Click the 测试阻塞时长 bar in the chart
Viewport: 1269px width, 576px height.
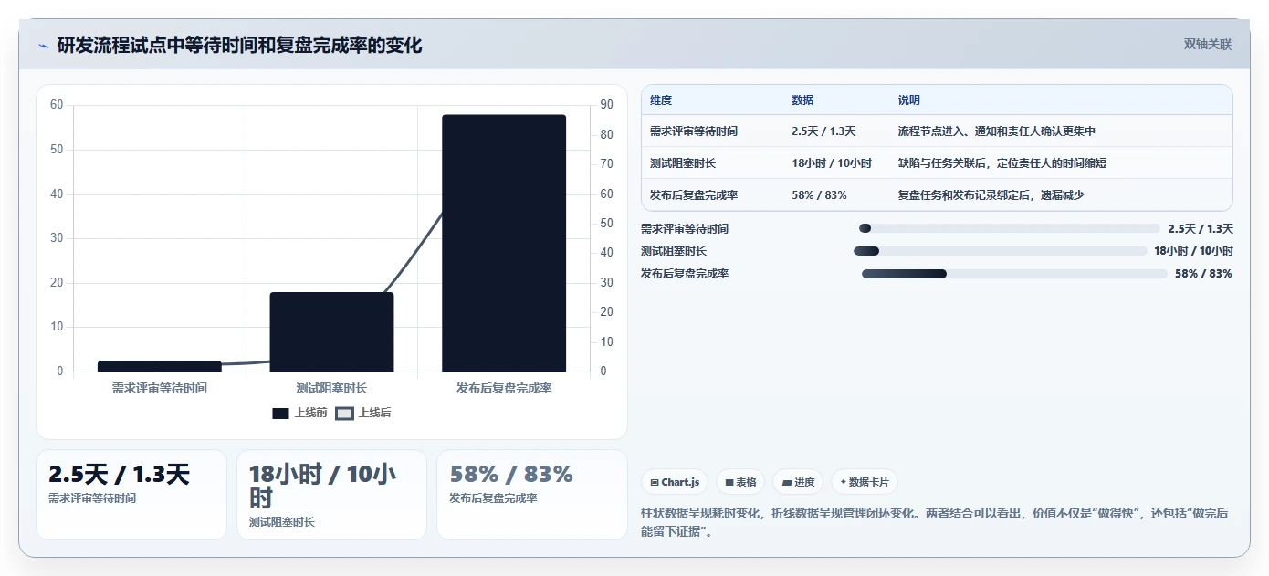point(331,331)
